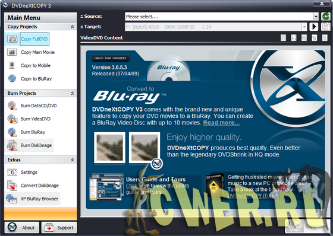Open the Burn VideoDVD project
Screen dimensions: 333x236
pos(36,119)
